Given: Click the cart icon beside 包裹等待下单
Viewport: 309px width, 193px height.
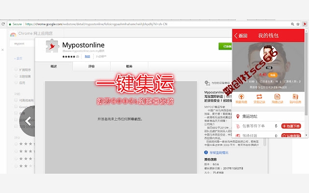Looking at the screenshot, I should coord(238,126).
